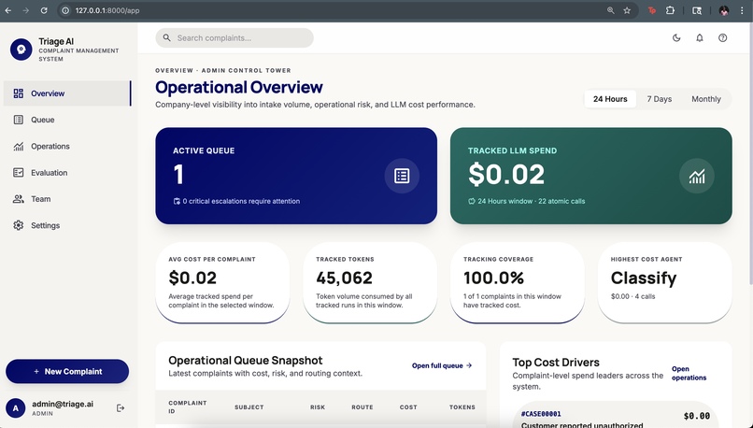
Task: Click the Highest Cost Agent Classify card
Action: click(x=664, y=282)
